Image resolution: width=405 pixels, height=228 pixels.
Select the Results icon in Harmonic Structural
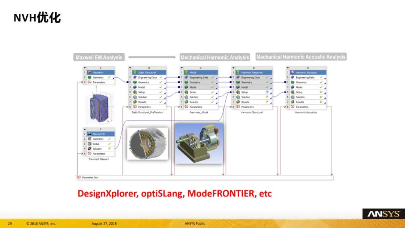tap(238, 102)
